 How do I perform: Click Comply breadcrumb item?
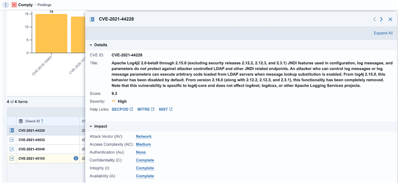pos(25,5)
